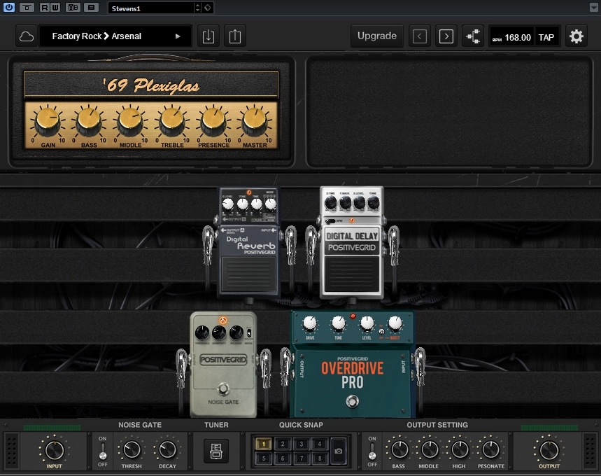601x476 pixels.
Task: Click the TAP tempo button
Action: [546, 37]
